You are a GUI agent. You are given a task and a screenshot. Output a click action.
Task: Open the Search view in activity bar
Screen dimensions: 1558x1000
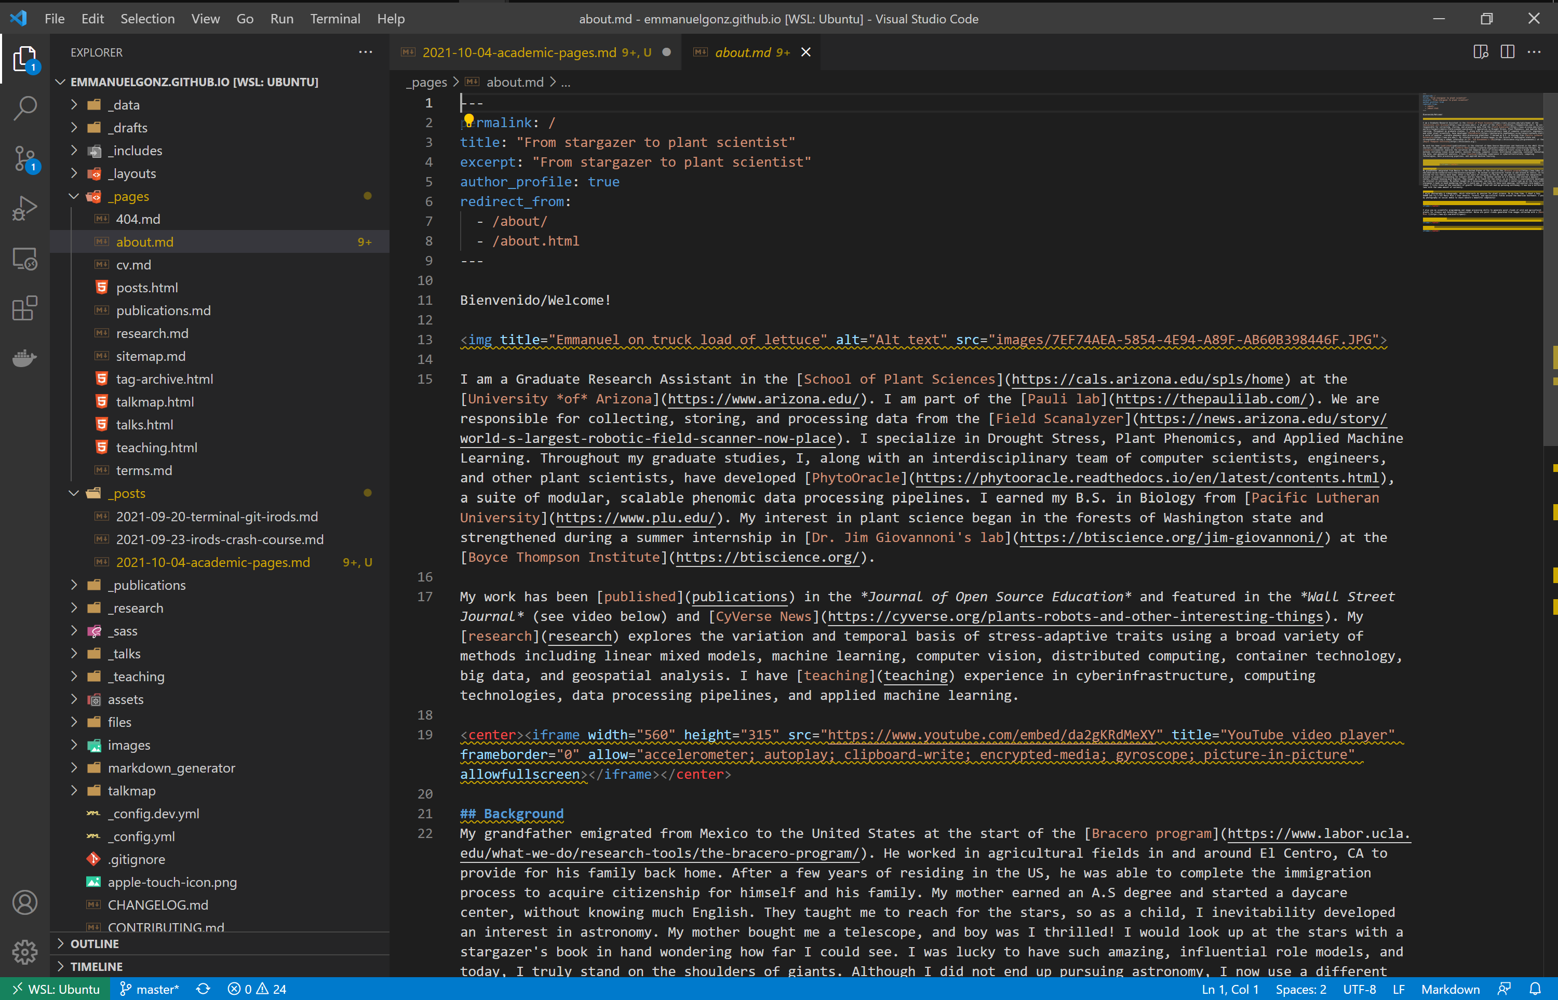click(25, 109)
